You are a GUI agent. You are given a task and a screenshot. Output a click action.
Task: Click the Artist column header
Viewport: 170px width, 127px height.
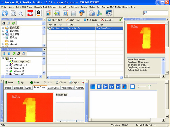coord(57,25)
